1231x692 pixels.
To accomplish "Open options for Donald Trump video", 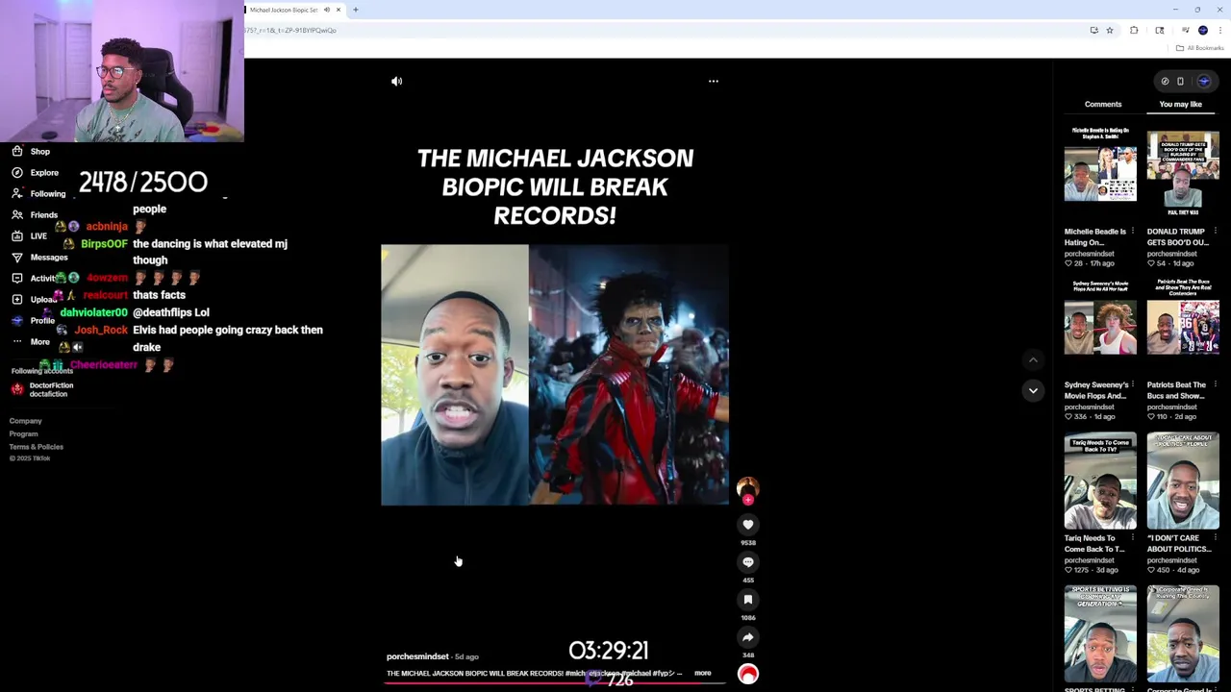I will 1216,232.
